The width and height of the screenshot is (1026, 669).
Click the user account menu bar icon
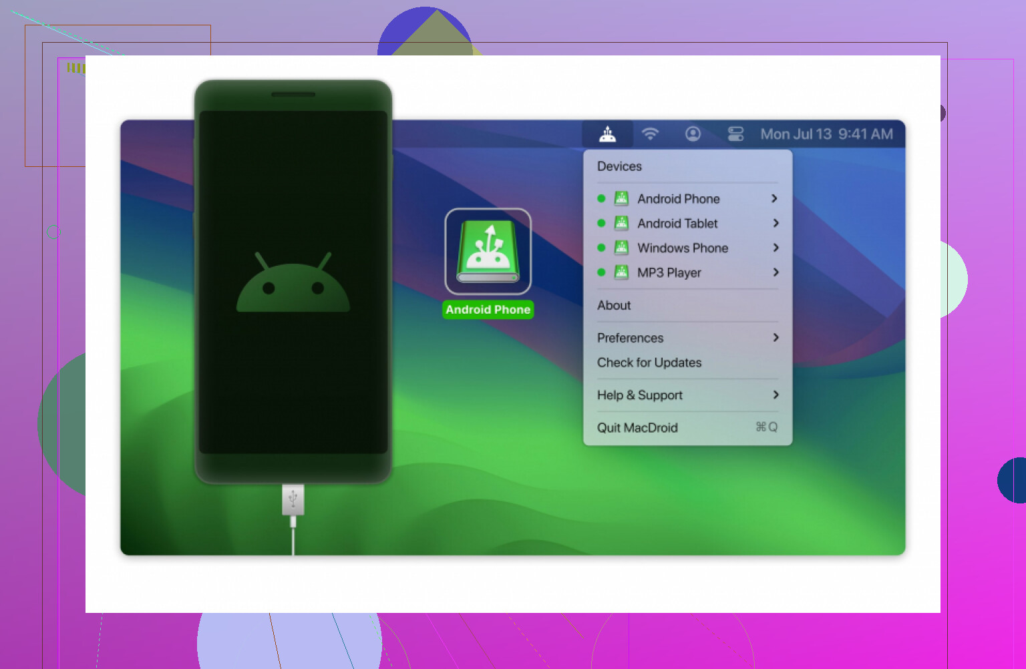pos(693,134)
